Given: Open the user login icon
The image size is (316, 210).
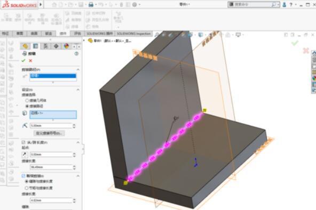Looking at the screenshot, I should click(x=284, y=4).
